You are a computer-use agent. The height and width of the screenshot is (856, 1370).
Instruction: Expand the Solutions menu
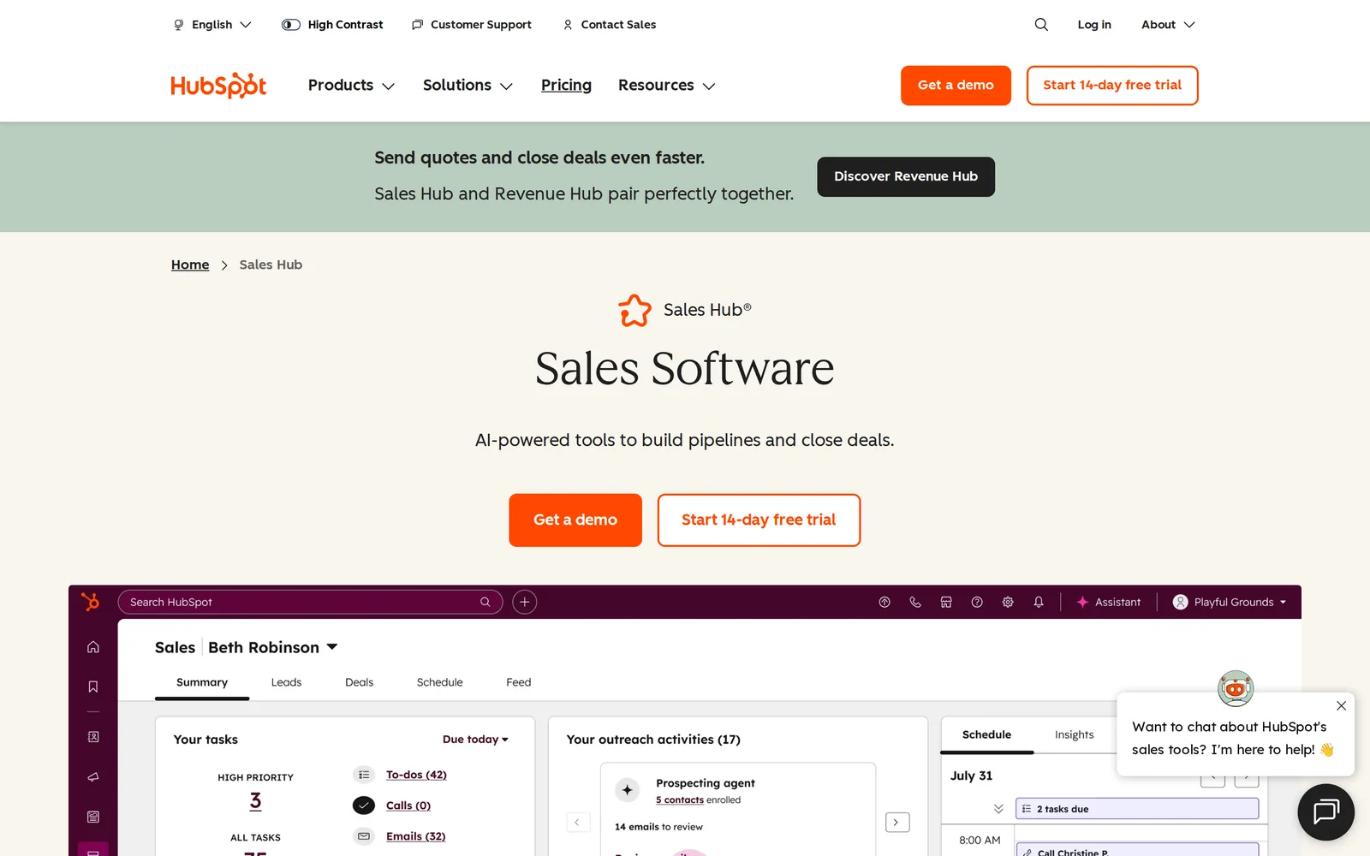(468, 85)
